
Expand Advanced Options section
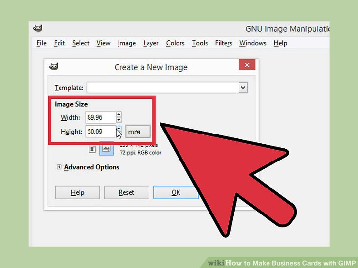coord(59,167)
